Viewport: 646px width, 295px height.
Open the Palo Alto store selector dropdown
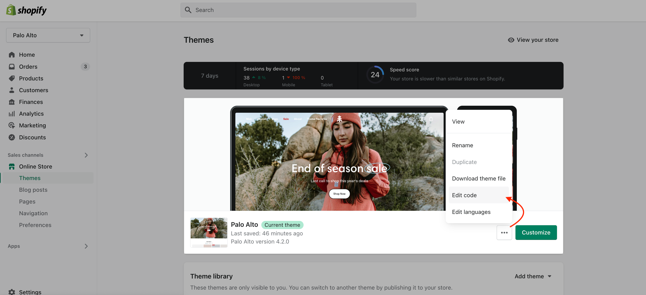coord(48,35)
